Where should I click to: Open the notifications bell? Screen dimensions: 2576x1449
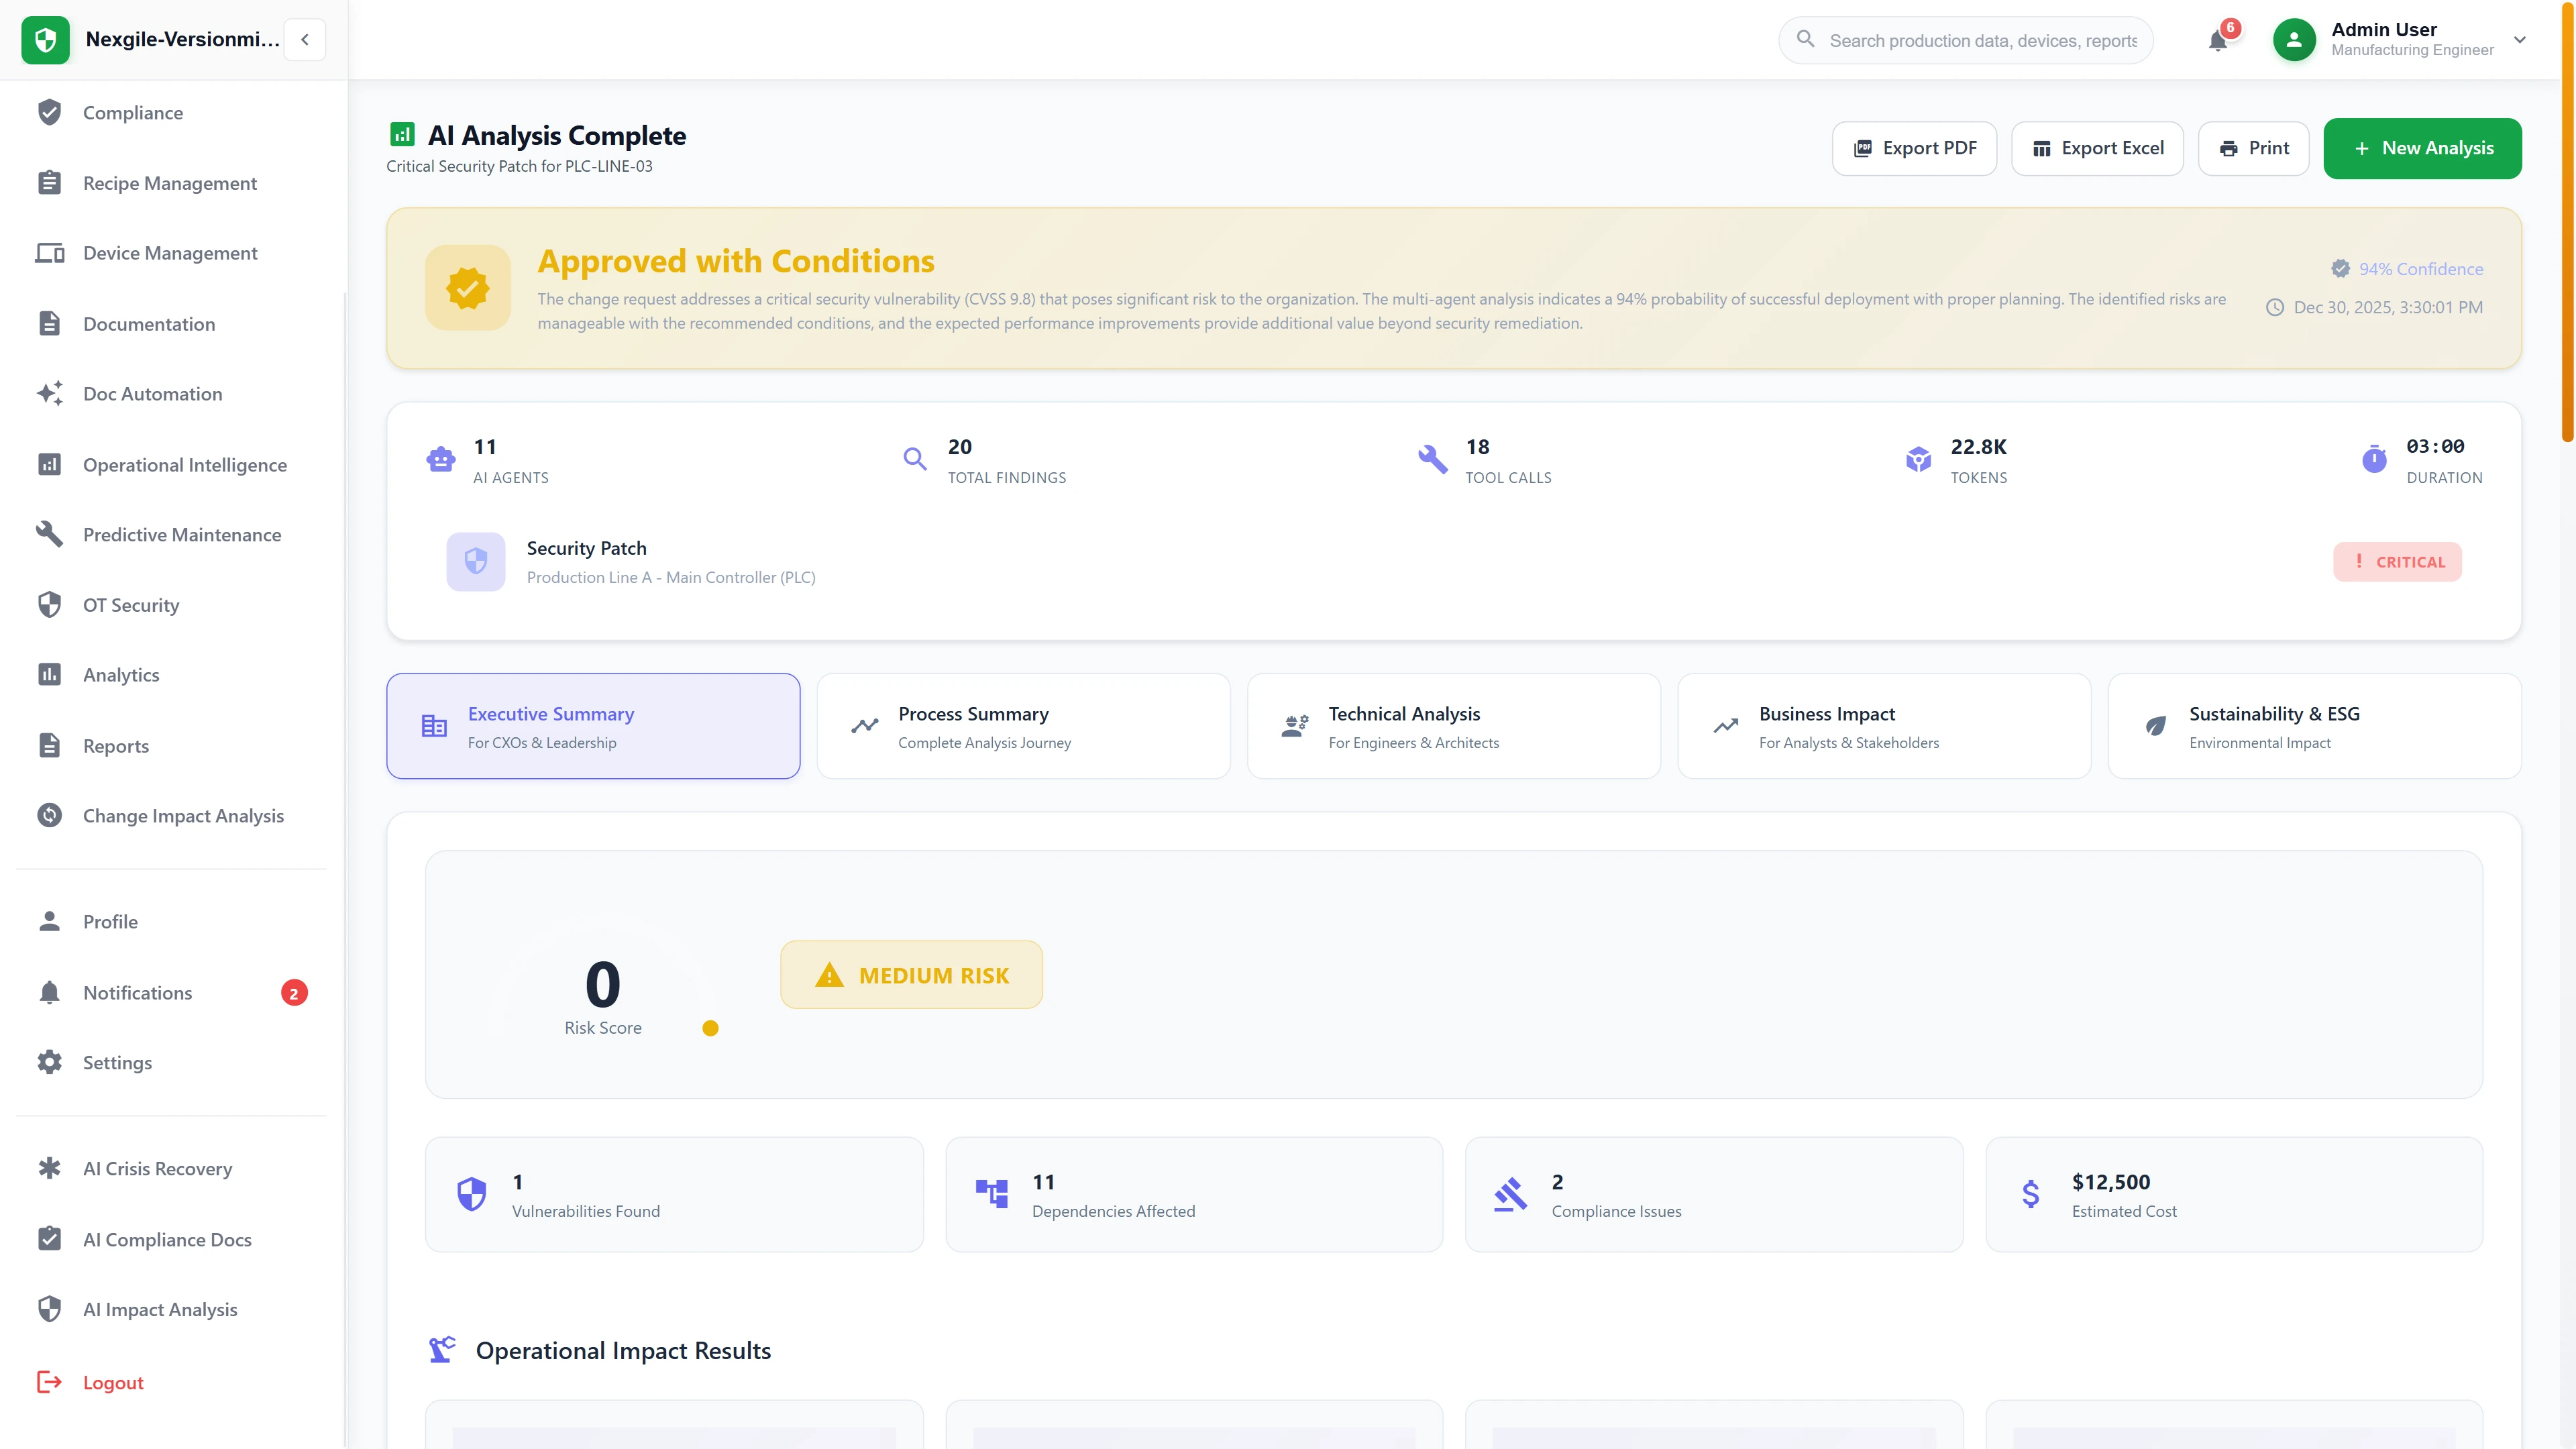coord(2218,40)
